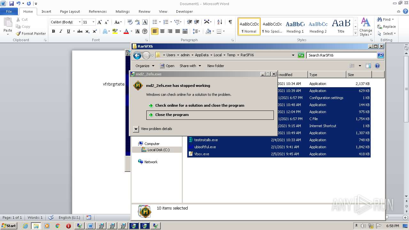This screenshot has height=230, width=409.
Task: Apply Underline formatting button
Action: pyautogui.click(x=68, y=31)
